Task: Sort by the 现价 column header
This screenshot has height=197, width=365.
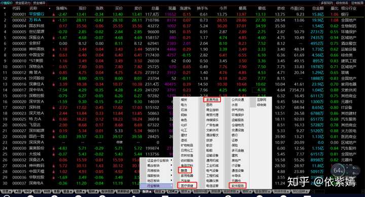Action: tap(83, 9)
